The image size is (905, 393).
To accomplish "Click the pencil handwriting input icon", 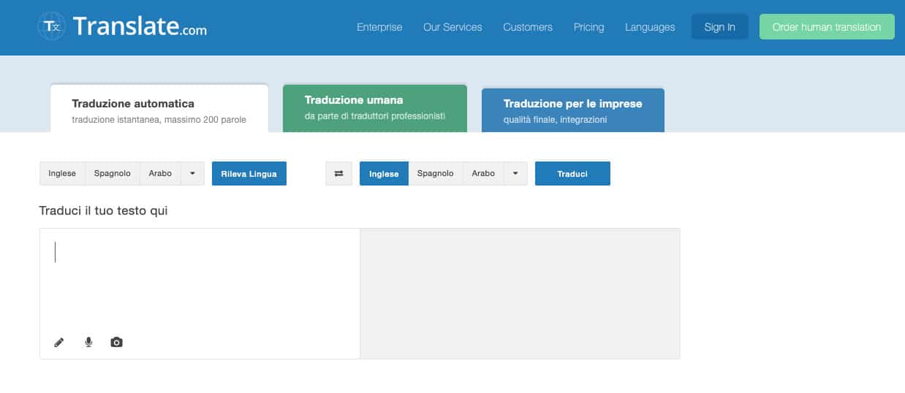I will coord(59,342).
